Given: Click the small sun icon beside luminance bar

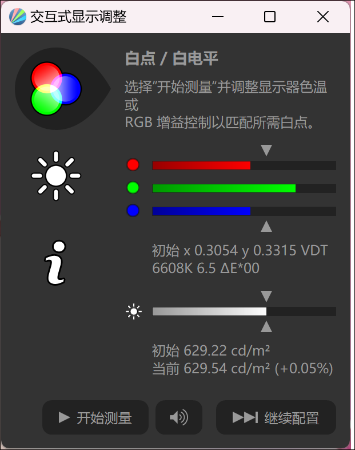Looking at the screenshot, I should tap(134, 311).
